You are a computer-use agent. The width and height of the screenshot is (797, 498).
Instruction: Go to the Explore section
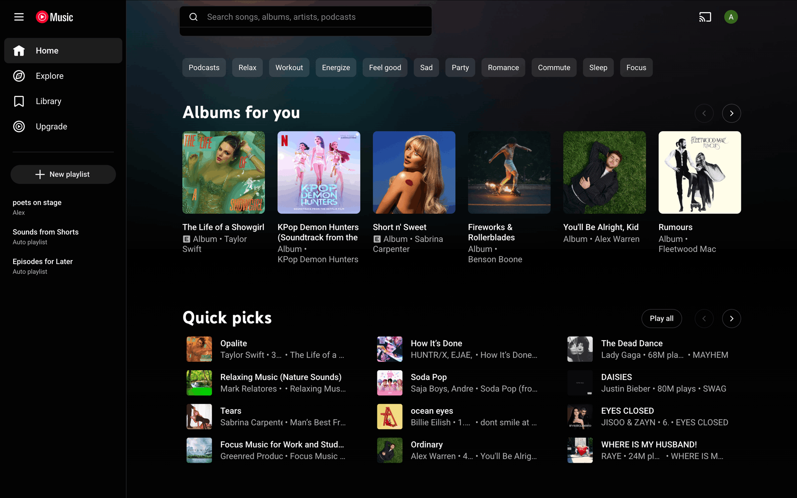[63, 76]
